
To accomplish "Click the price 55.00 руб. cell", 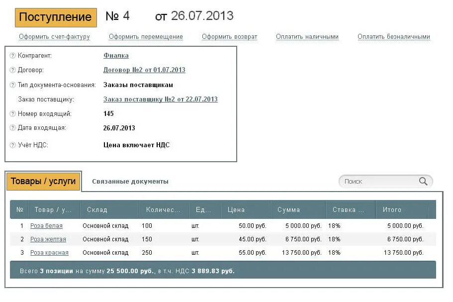I will pyautogui.click(x=253, y=253).
